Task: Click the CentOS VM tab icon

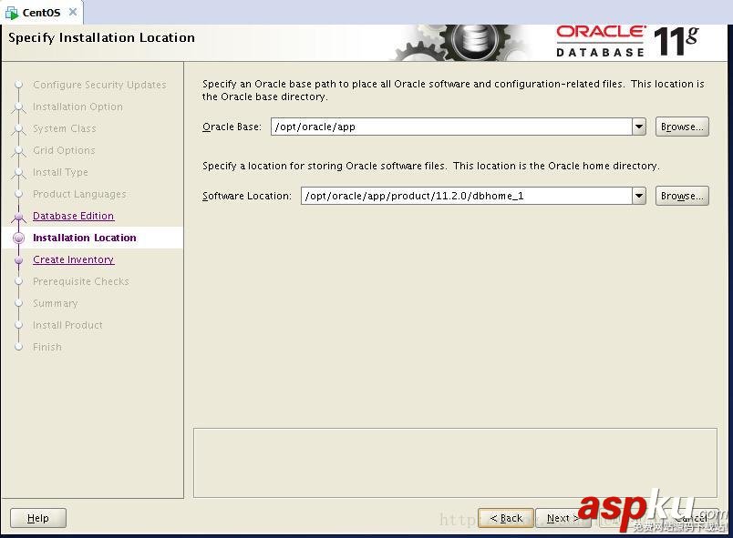Action: coord(11,13)
